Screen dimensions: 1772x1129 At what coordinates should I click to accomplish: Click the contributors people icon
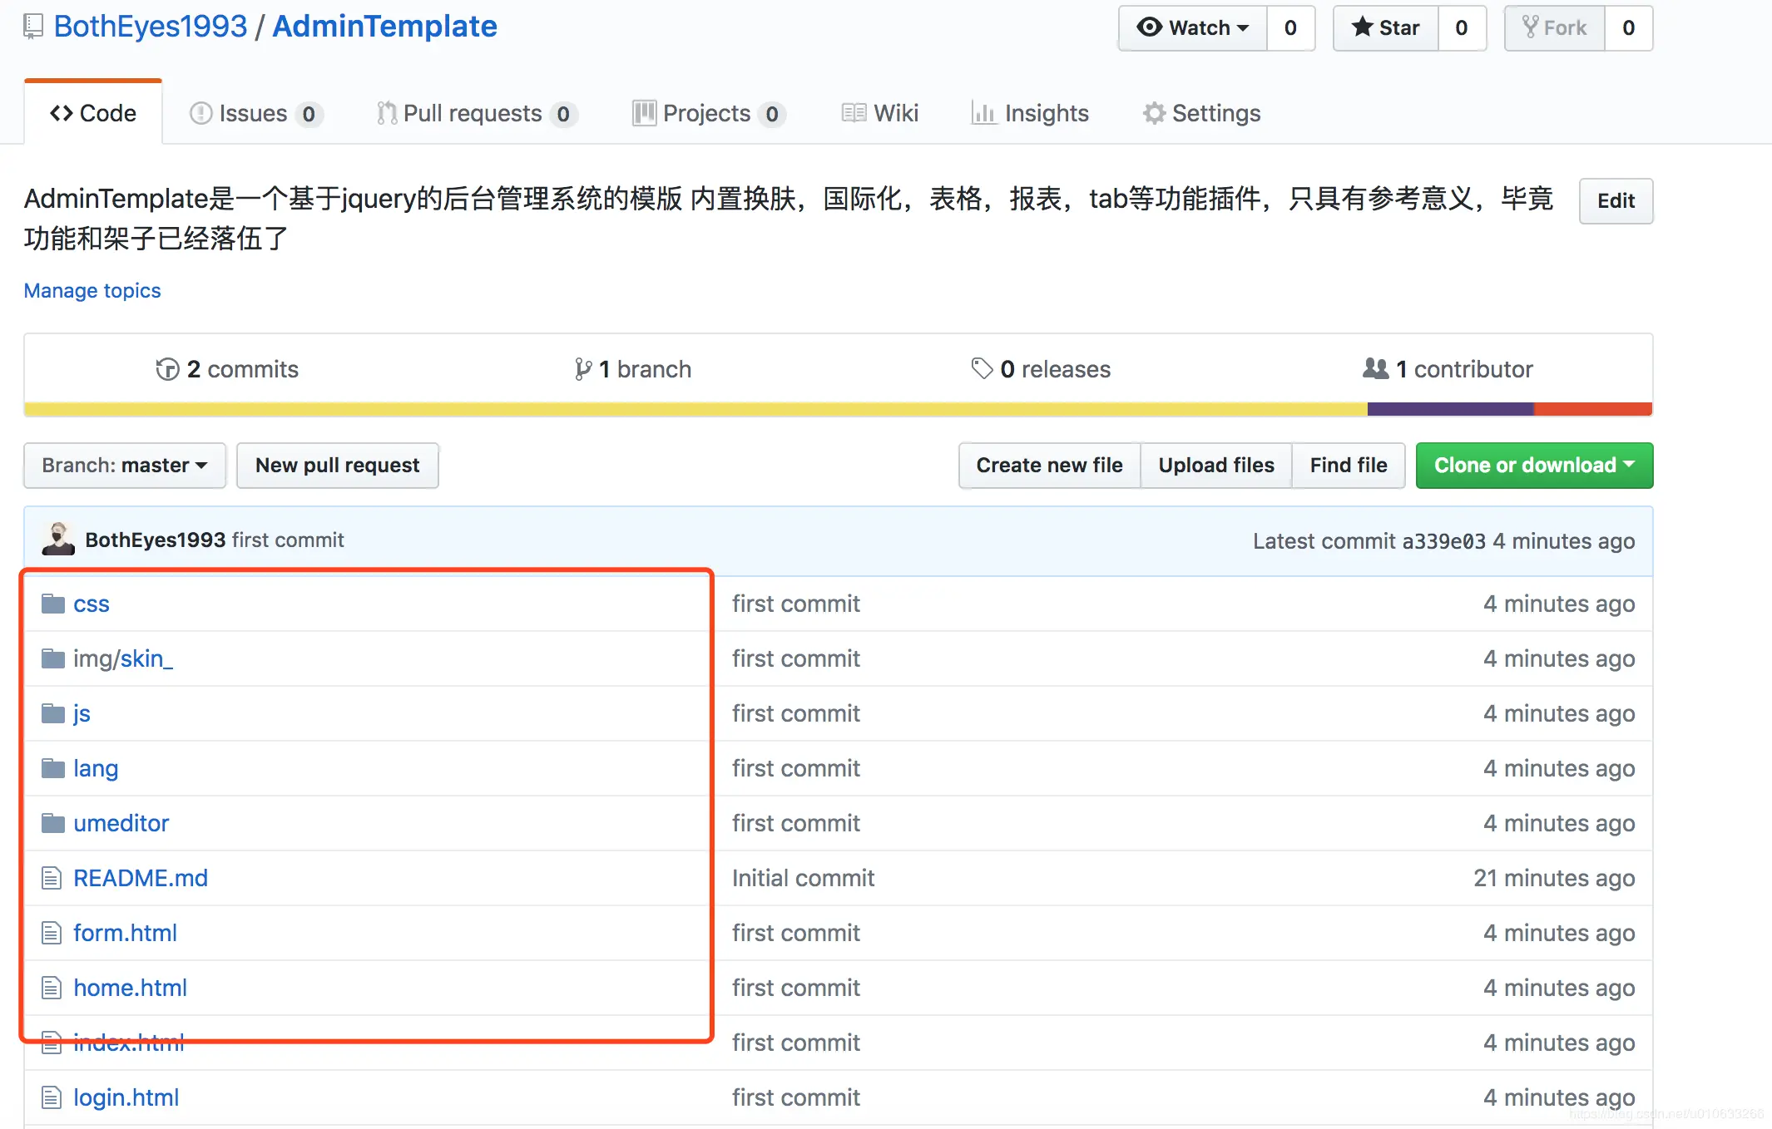[x=1375, y=368]
